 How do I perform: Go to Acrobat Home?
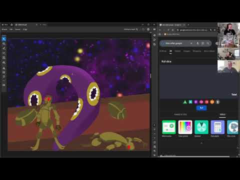pyautogui.click(x=11, y=24)
